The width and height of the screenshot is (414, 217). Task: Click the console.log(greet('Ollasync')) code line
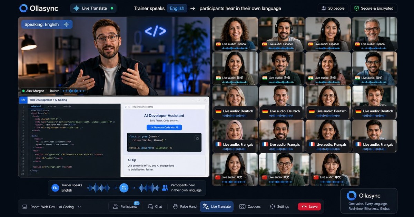[x=150, y=148]
